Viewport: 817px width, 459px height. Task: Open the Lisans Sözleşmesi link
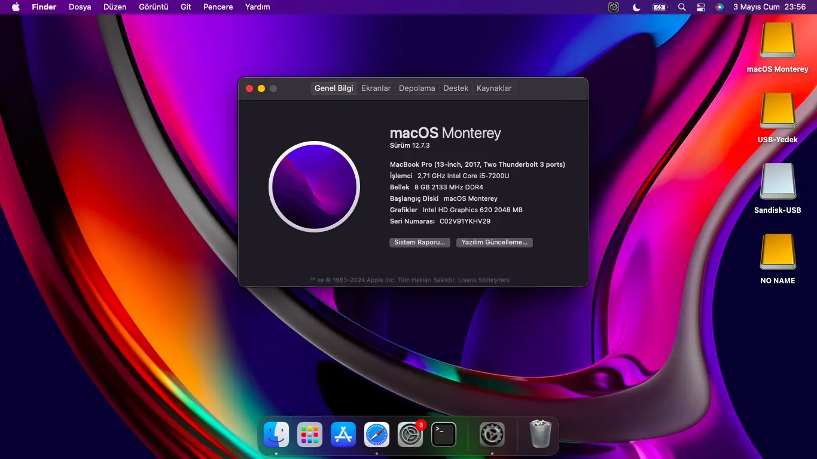coord(484,280)
